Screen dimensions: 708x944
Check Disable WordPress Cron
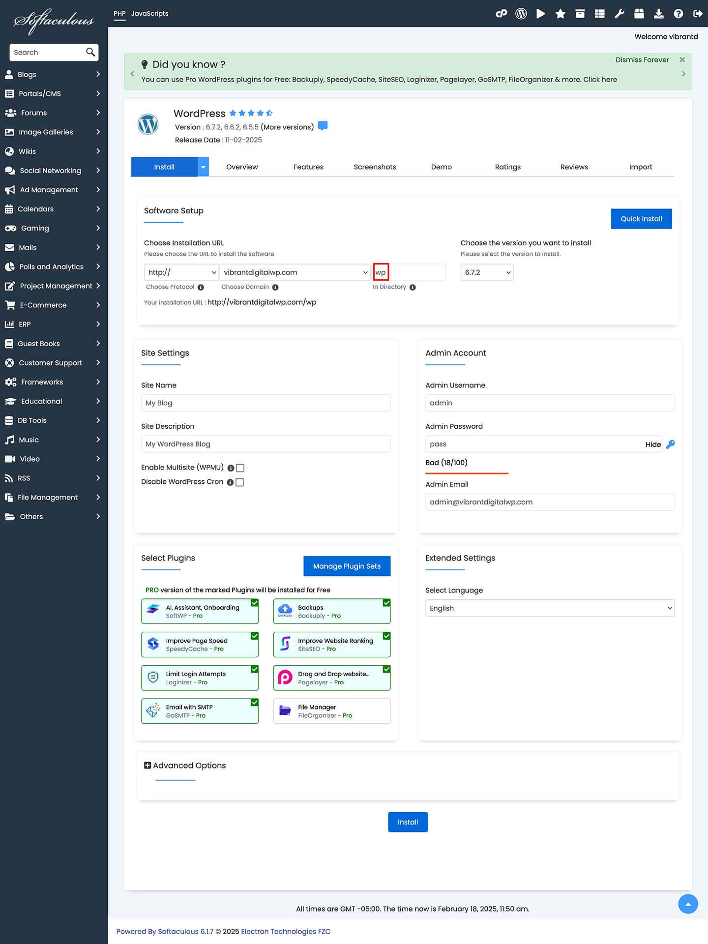pyautogui.click(x=240, y=482)
